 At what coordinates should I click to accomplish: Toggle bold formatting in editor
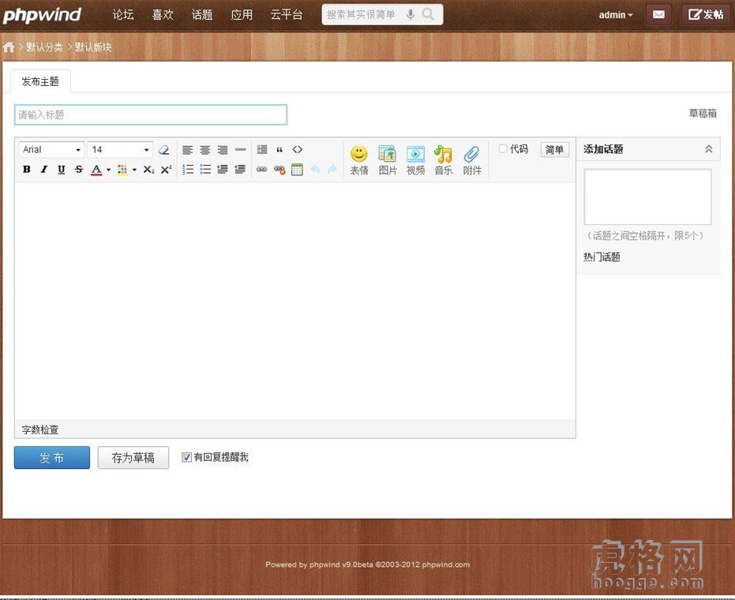(x=27, y=169)
